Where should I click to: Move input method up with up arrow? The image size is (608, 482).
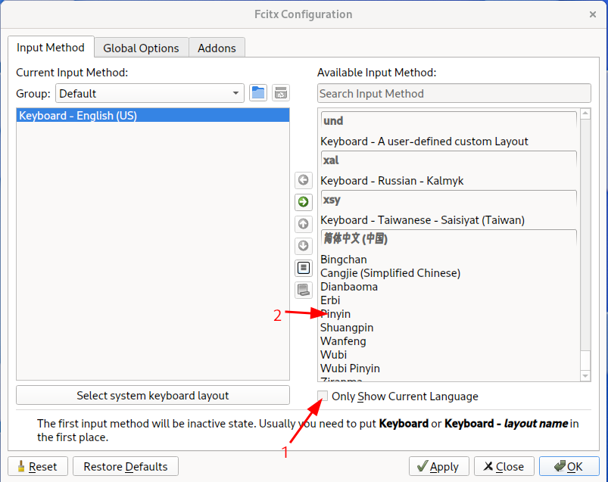coord(304,224)
